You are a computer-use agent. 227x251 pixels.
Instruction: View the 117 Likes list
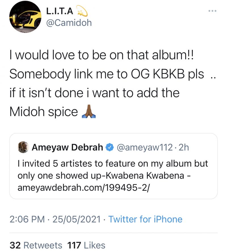click(x=86, y=245)
